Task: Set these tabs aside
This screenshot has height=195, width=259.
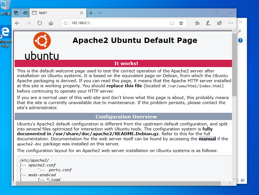Action: coord(25,13)
